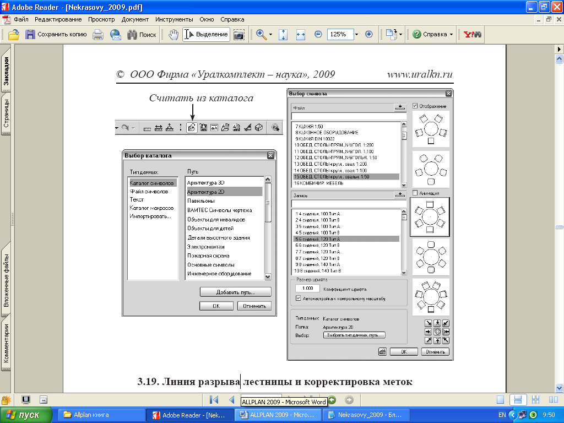Switch to continuous page layout
Screen dimensions: 564x423
click(518, 400)
